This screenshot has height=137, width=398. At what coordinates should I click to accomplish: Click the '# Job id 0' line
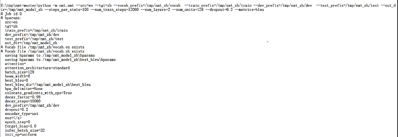click(x=11, y=14)
